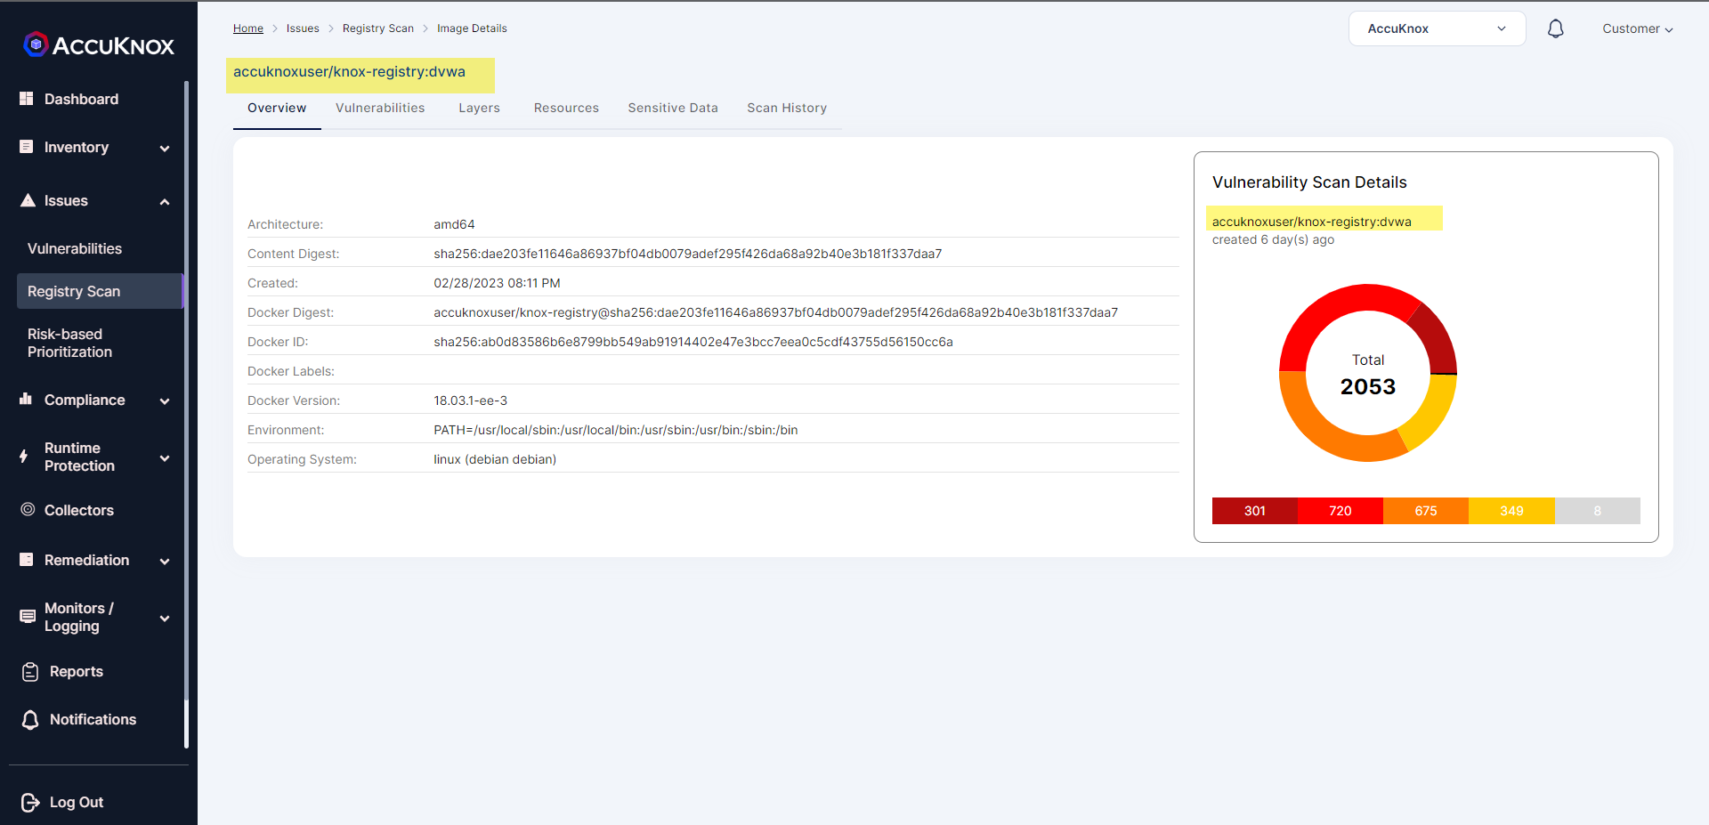The height and width of the screenshot is (825, 1709).
Task: Click the Docker Version 18.03.1-ee-3 value
Action: click(471, 400)
